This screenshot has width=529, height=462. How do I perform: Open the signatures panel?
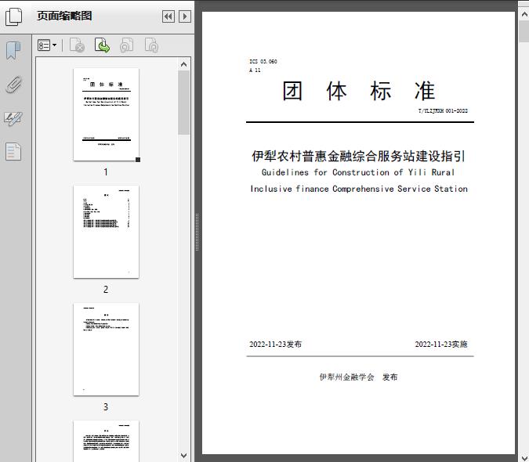click(x=13, y=118)
